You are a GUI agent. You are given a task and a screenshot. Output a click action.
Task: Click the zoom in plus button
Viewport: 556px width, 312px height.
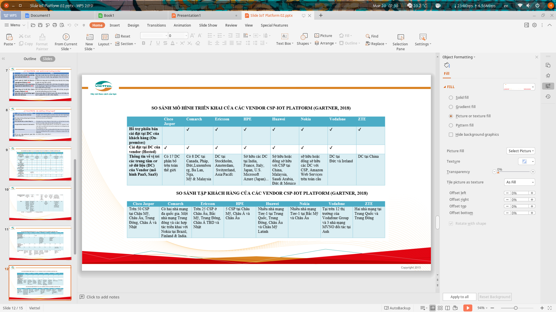click(x=542, y=308)
